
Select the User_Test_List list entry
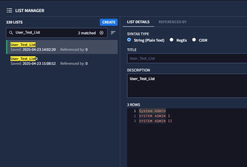(62, 47)
